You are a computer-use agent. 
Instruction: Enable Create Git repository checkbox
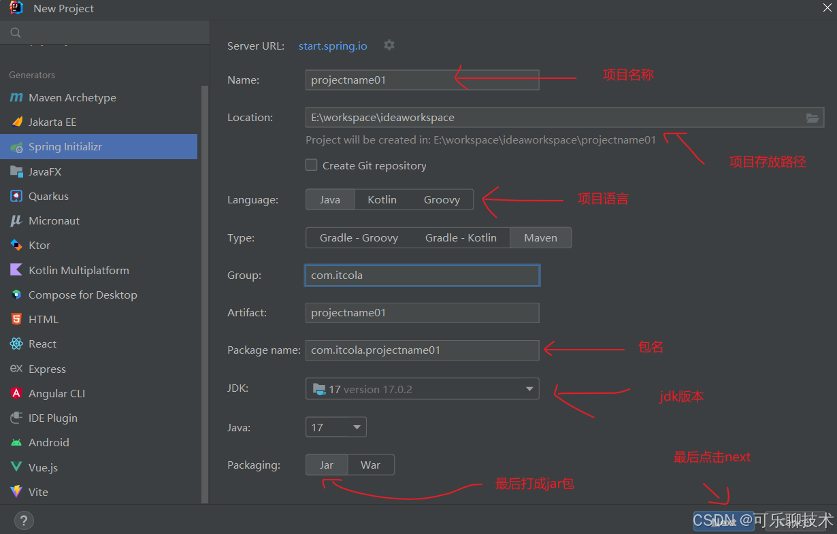[312, 165]
